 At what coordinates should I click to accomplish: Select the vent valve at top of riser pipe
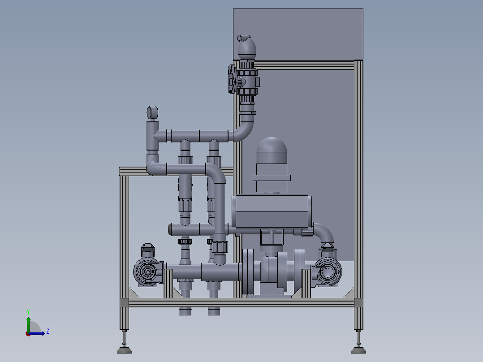pos(247,47)
